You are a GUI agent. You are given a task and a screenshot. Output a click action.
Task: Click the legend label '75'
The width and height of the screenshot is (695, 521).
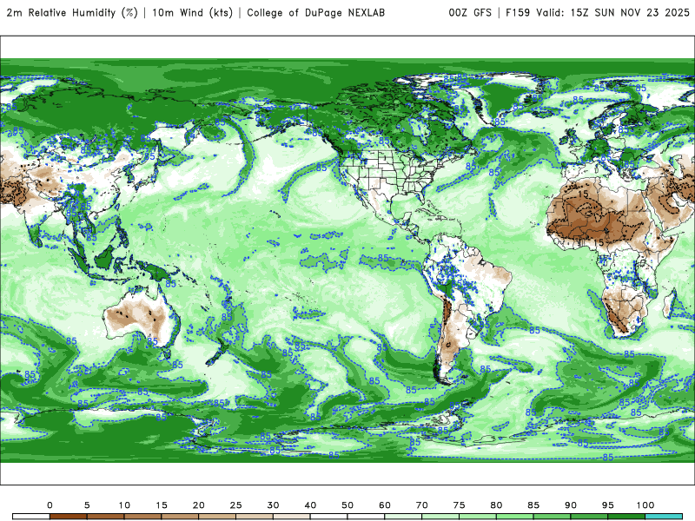coord(460,505)
